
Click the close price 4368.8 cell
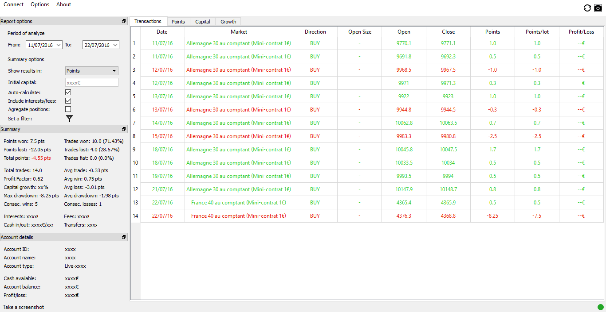449,216
